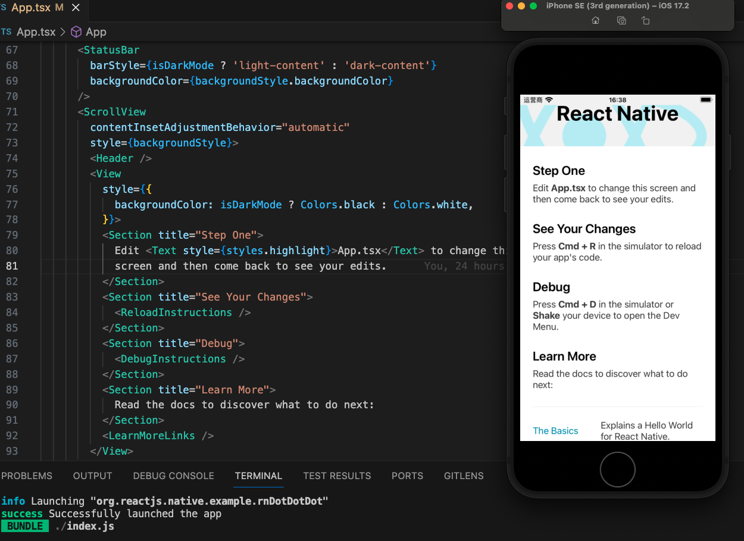Screen dimensions: 744x541
Task: Switch to the OUTPUT tab
Action: click(x=92, y=476)
